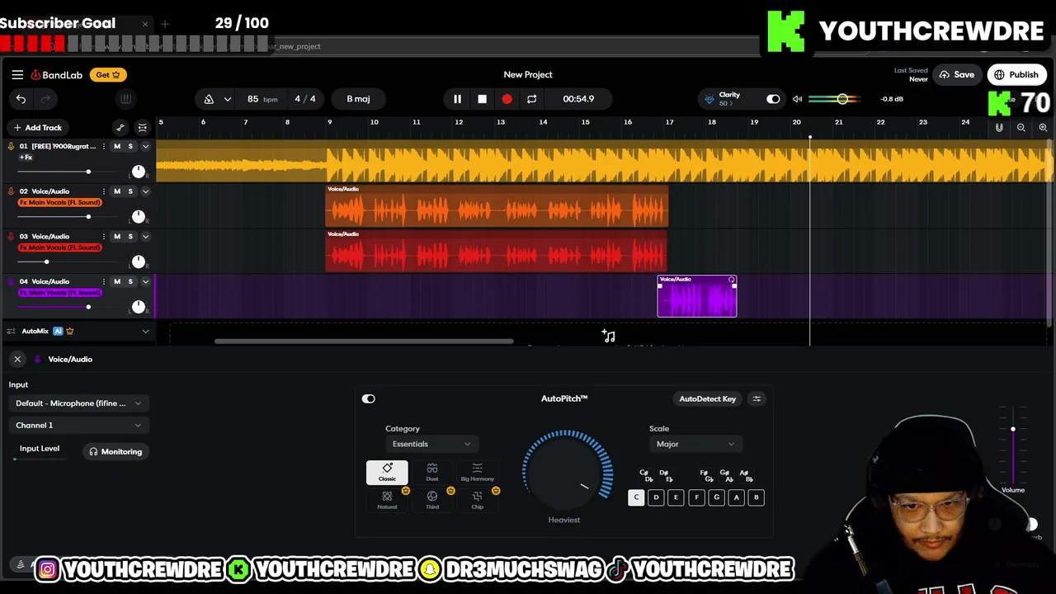
Task: Click the music note import icon
Action: 609,336
